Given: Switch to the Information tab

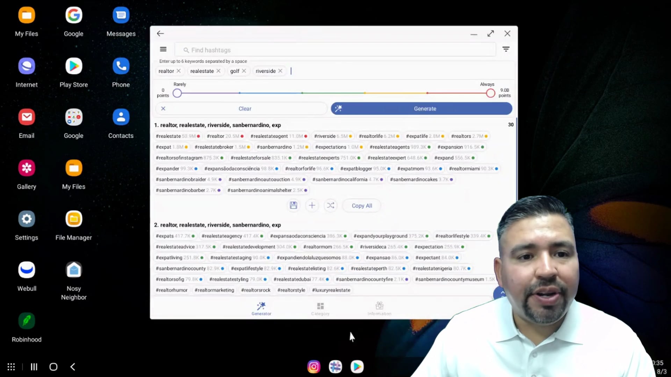Looking at the screenshot, I should 379,309.
